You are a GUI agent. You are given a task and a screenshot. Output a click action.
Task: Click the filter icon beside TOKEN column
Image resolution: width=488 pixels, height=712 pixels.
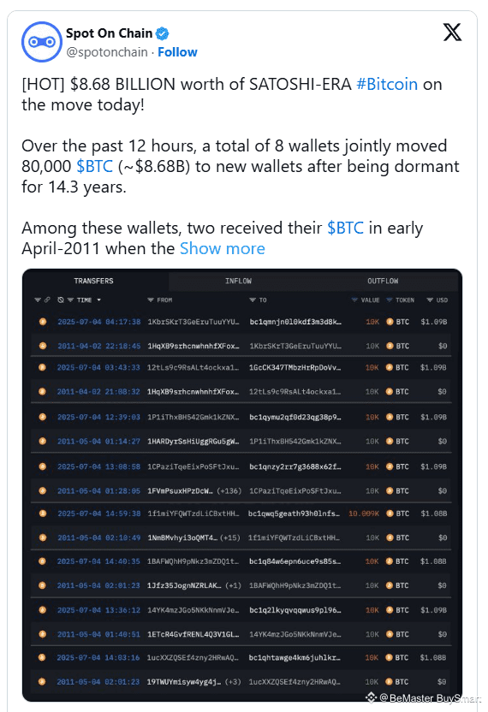tap(390, 300)
